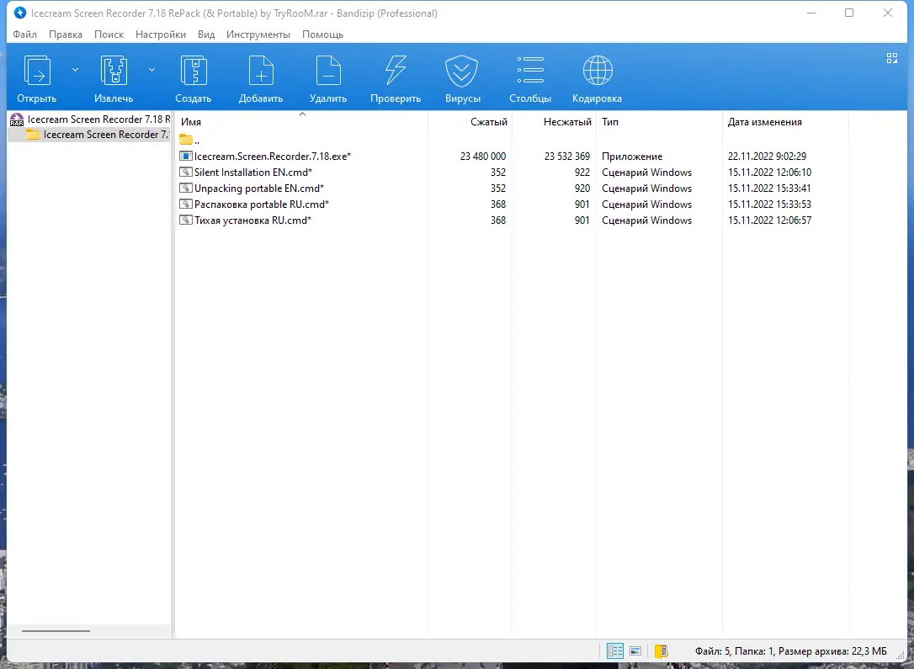Click the yellow archive info icon in status bar

(661, 651)
